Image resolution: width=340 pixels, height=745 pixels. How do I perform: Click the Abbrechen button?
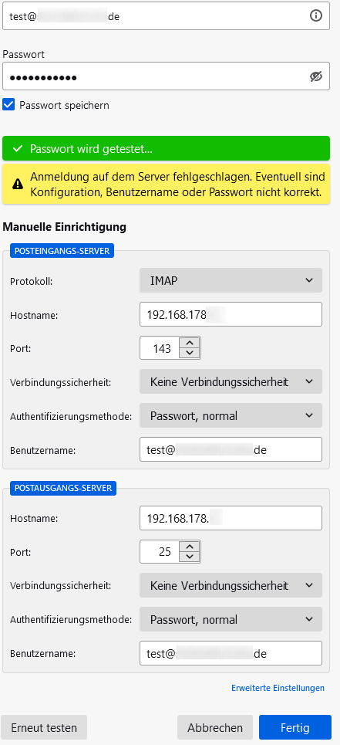[215, 727]
